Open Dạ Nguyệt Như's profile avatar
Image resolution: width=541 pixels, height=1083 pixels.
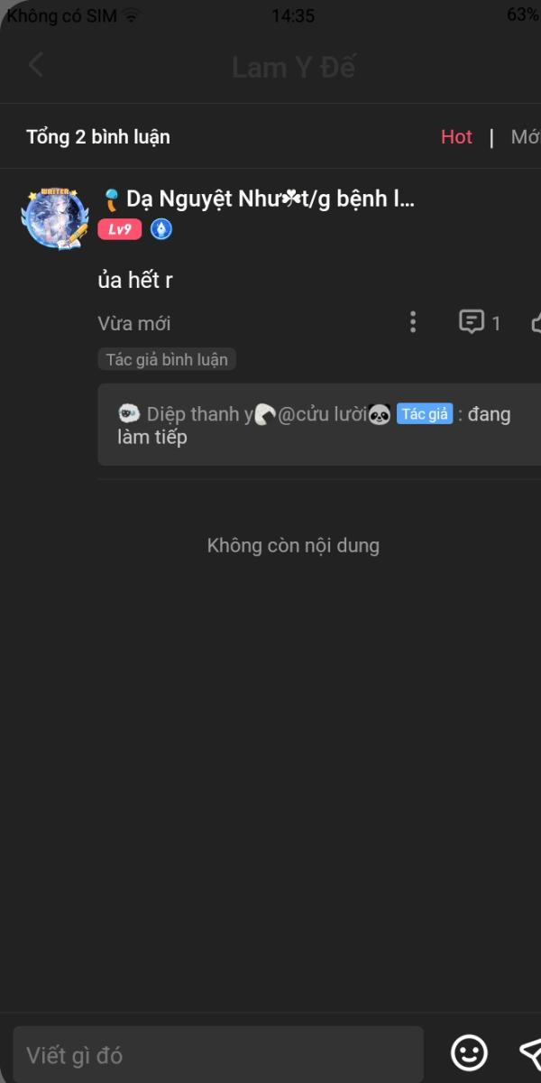tap(55, 218)
